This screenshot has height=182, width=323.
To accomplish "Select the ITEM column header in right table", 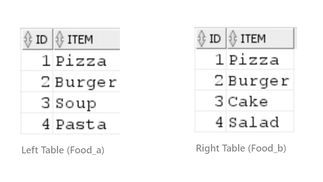I will (x=261, y=38).
